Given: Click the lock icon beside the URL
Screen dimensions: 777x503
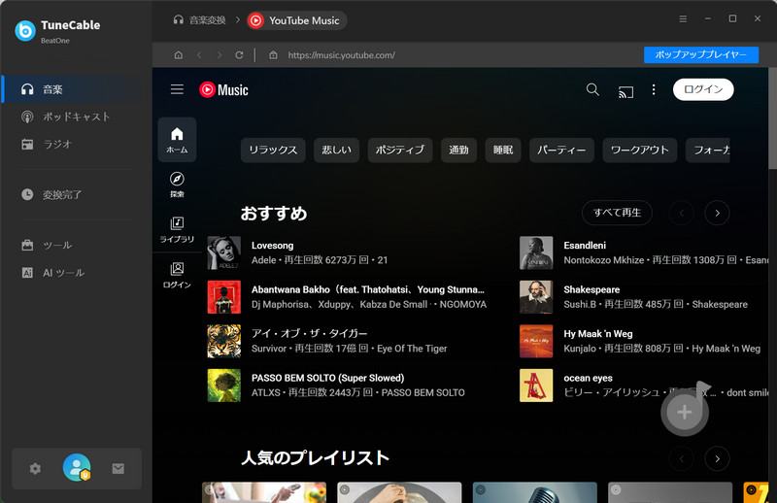Looking at the screenshot, I should [273, 55].
